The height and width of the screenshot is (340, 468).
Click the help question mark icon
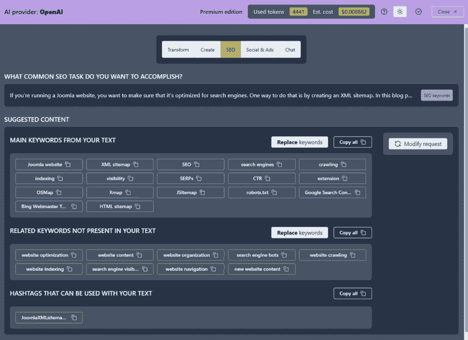pyautogui.click(x=384, y=12)
